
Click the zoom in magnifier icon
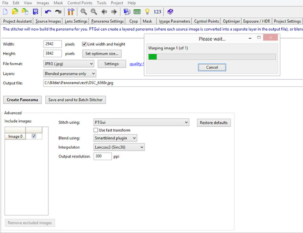[x=84, y=11]
